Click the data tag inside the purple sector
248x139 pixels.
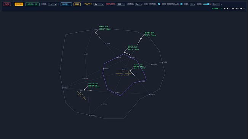coord(139,66)
